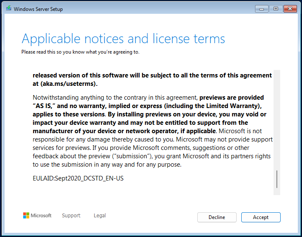302x237 pixels.
Task: Click the 'Windows Server Setup' title text
Action: pyautogui.click(x=38, y=9)
